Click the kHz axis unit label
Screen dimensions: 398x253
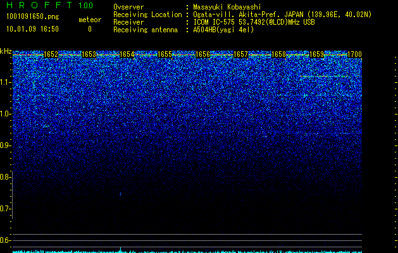(x=6, y=51)
